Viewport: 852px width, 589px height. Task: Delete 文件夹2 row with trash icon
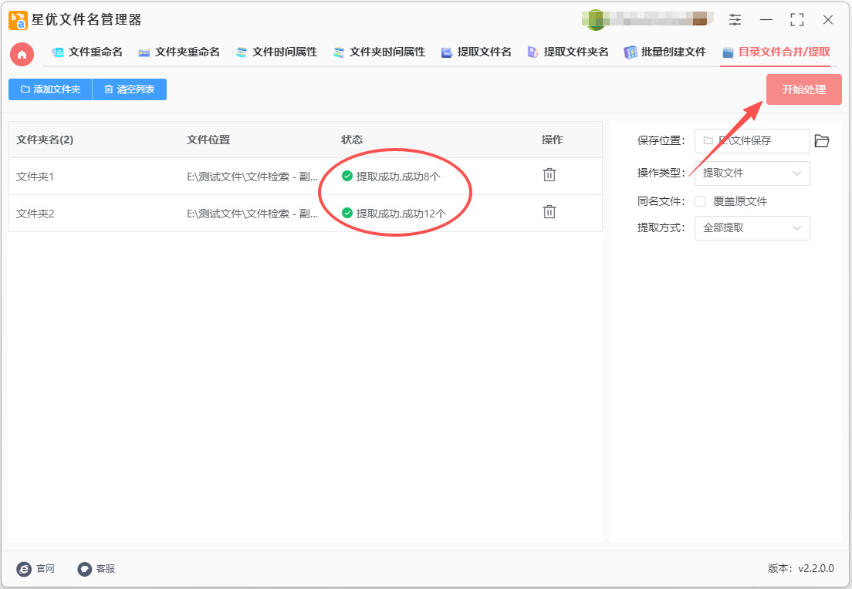click(x=549, y=212)
